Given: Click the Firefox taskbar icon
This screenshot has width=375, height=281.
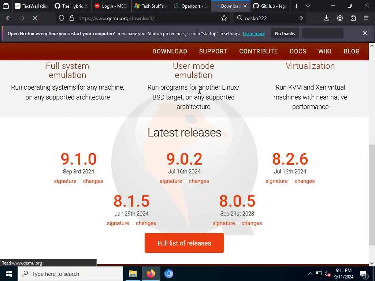Looking at the screenshot, I should [151, 274].
